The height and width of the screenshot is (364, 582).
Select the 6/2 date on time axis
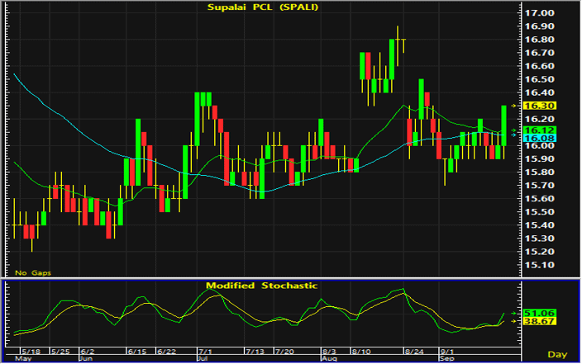click(88, 352)
